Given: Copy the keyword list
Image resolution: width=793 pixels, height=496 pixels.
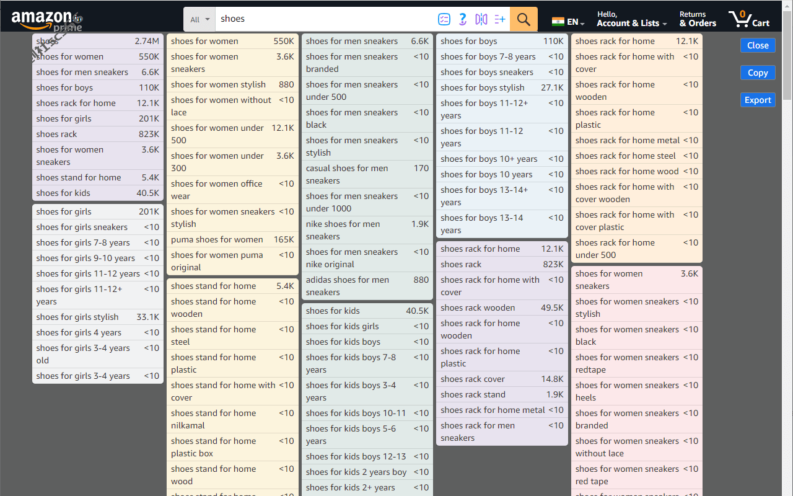Looking at the screenshot, I should pyautogui.click(x=758, y=73).
